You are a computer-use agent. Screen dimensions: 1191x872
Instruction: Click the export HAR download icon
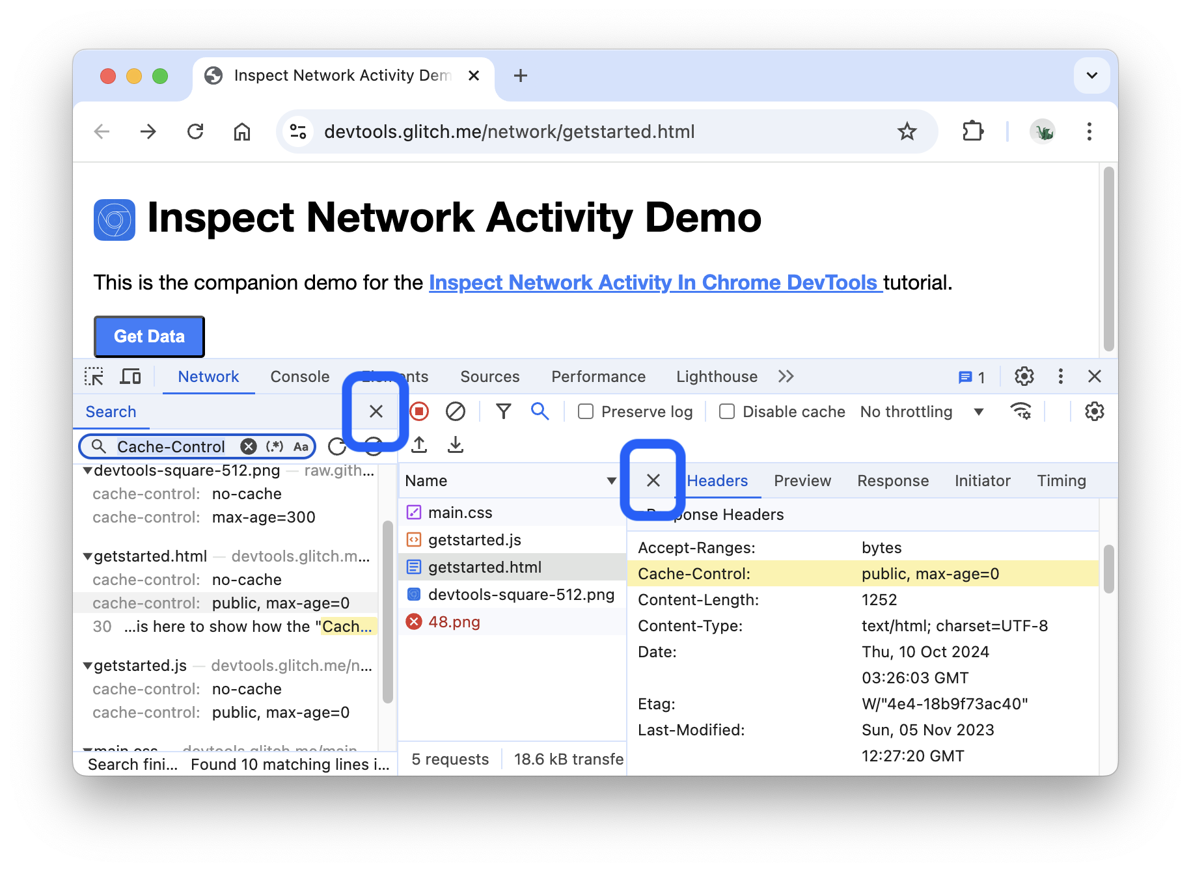(x=456, y=445)
